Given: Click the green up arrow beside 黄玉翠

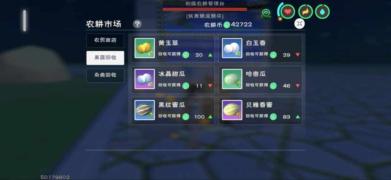Looking at the screenshot, I should click(210, 55).
